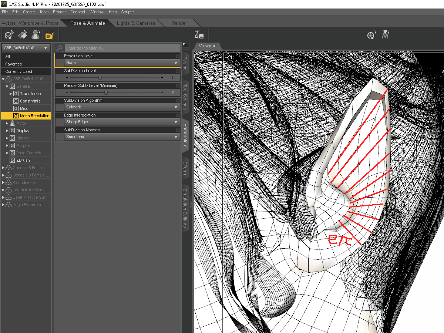This screenshot has height=333, width=444.
Task: Open the SubDivision Normals Smoothed dropdown
Action: point(122,137)
